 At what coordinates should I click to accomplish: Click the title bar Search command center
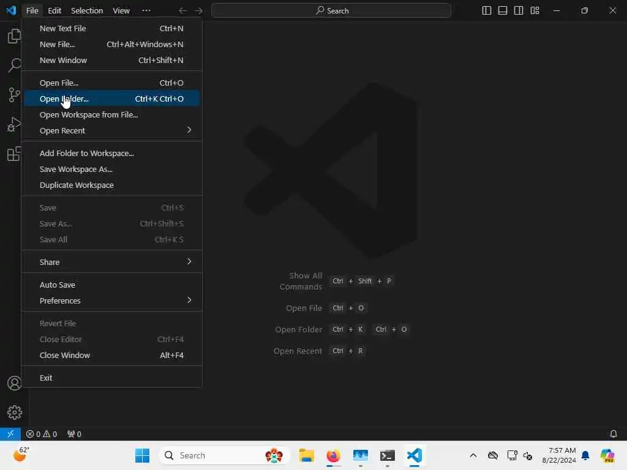point(331,10)
